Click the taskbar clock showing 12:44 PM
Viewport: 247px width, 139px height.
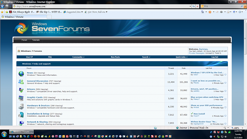coord(238,131)
